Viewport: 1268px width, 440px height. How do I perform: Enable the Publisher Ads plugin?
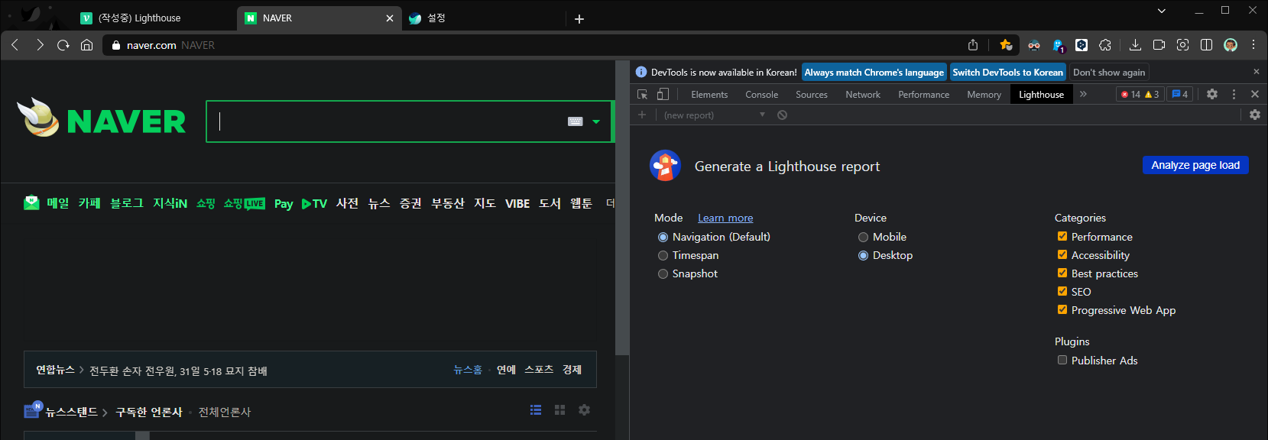(1062, 360)
